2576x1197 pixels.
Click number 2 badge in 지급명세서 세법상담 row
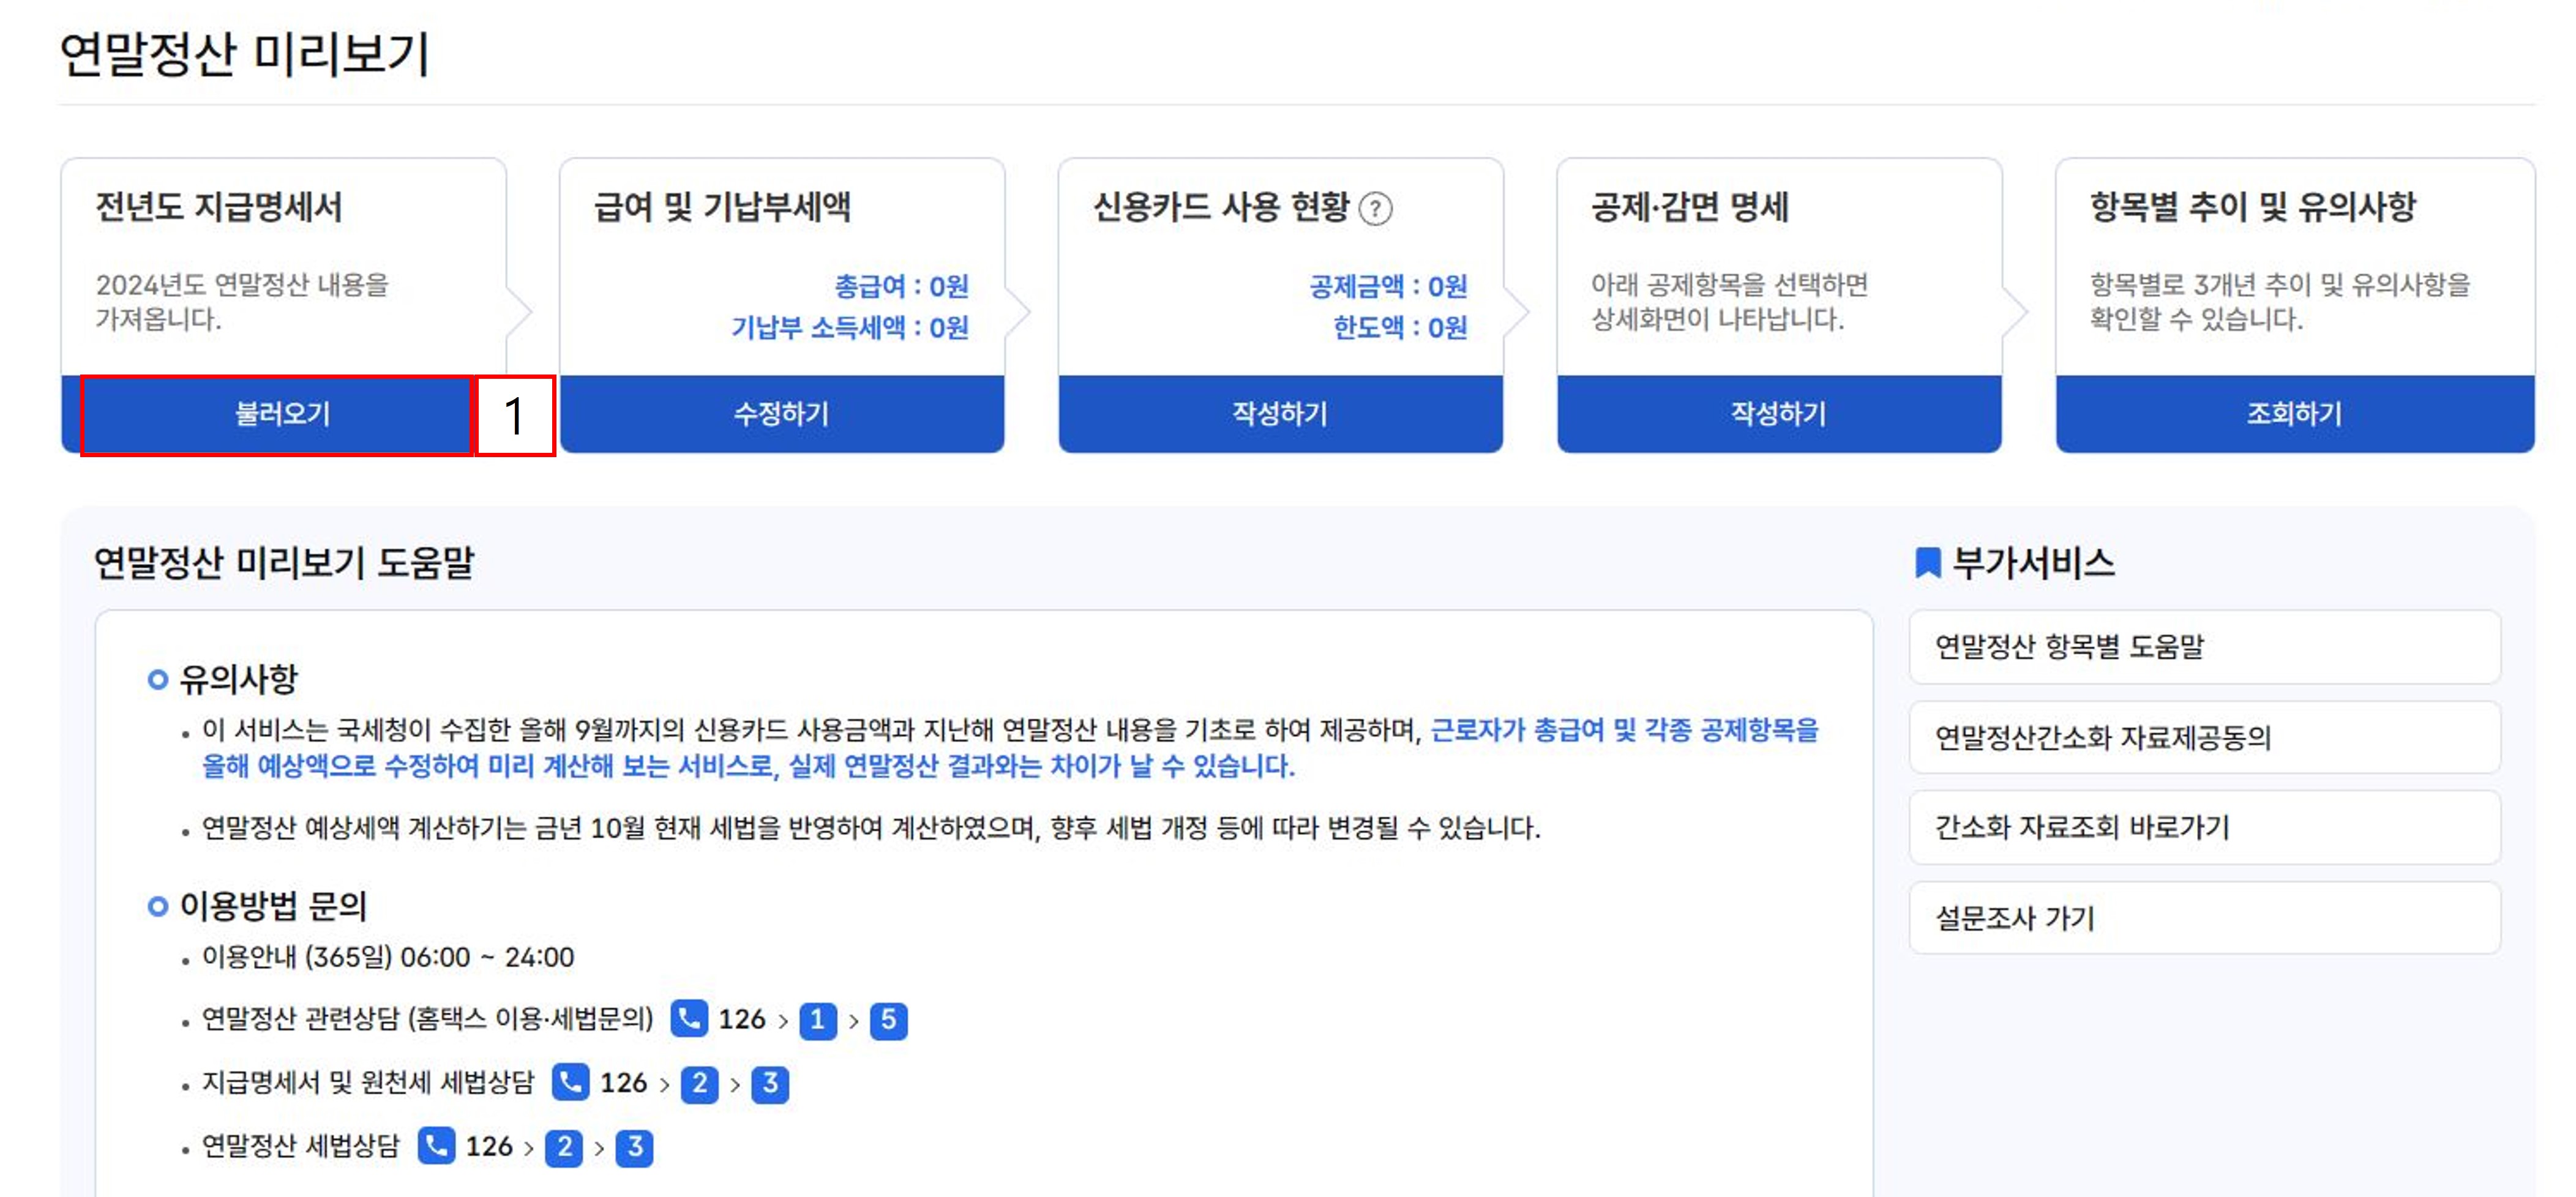[x=699, y=1084]
